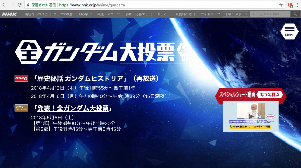Open the 発表!全ガンダム大投票 link
The image size is (301, 168).
point(73,108)
